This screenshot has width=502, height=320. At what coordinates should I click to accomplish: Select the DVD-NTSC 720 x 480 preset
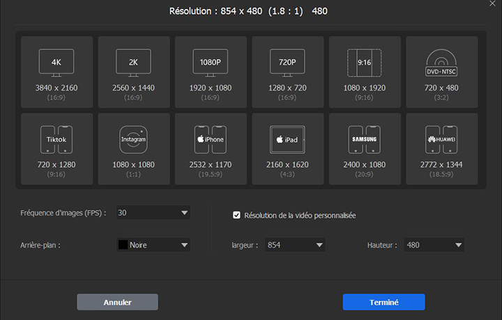(x=442, y=72)
